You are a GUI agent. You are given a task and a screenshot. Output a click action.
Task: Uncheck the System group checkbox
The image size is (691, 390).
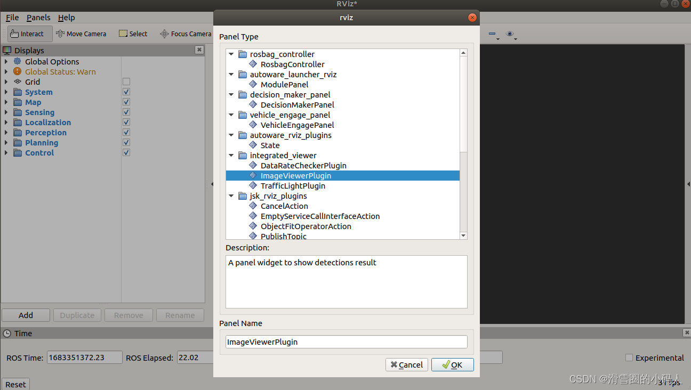click(x=126, y=92)
